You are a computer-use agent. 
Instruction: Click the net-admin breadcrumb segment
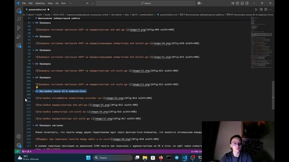coord(117,15)
